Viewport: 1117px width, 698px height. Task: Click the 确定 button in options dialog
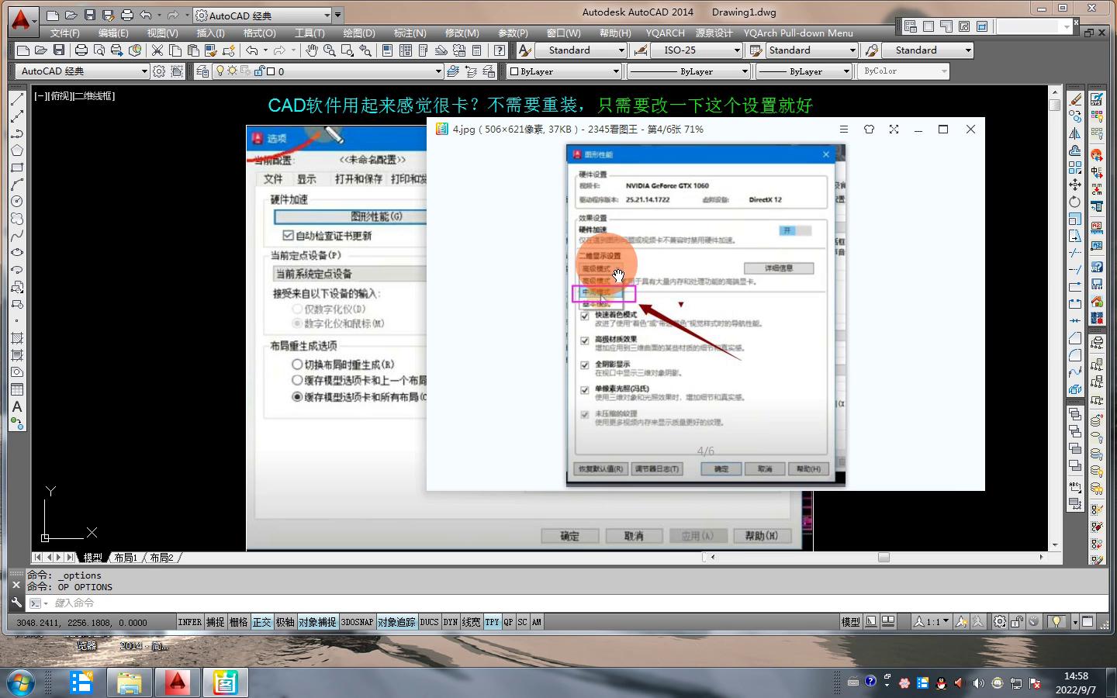[569, 536]
